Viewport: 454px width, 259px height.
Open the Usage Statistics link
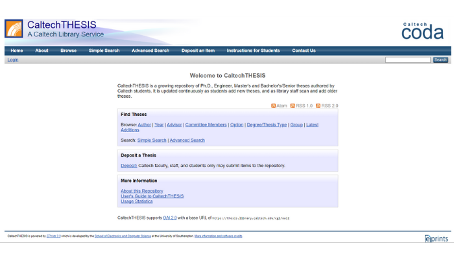(137, 201)
